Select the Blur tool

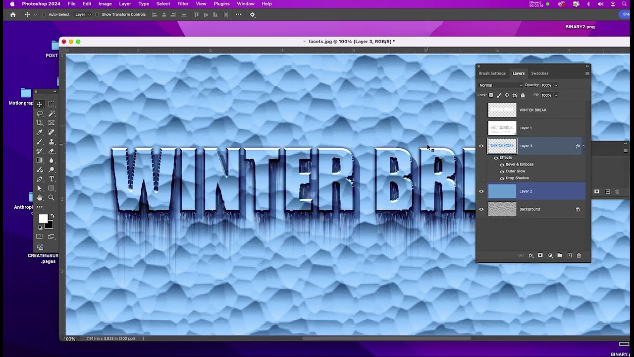click(52, 161)
